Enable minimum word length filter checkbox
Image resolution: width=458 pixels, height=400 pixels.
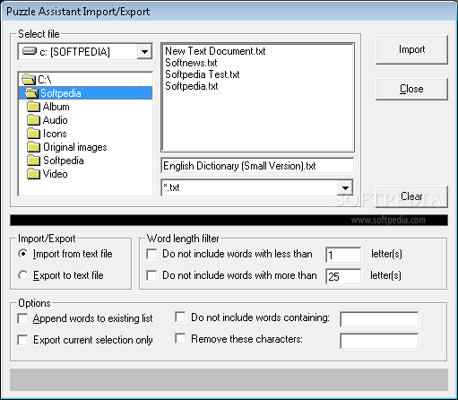[151, 254]
